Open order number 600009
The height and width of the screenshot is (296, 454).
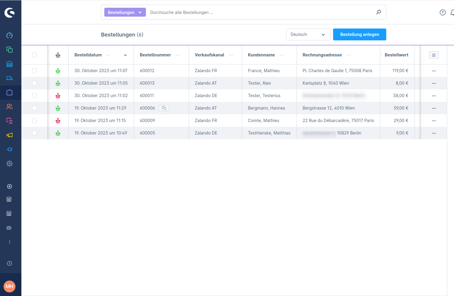pyautogui.click(x=147, y=121)
